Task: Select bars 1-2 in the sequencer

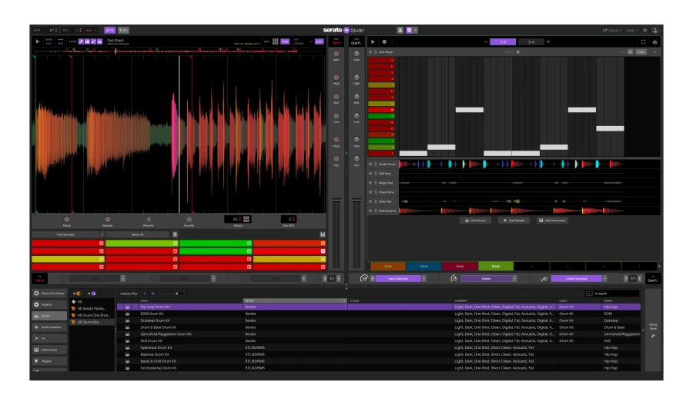Action: [x=503, y=42]
